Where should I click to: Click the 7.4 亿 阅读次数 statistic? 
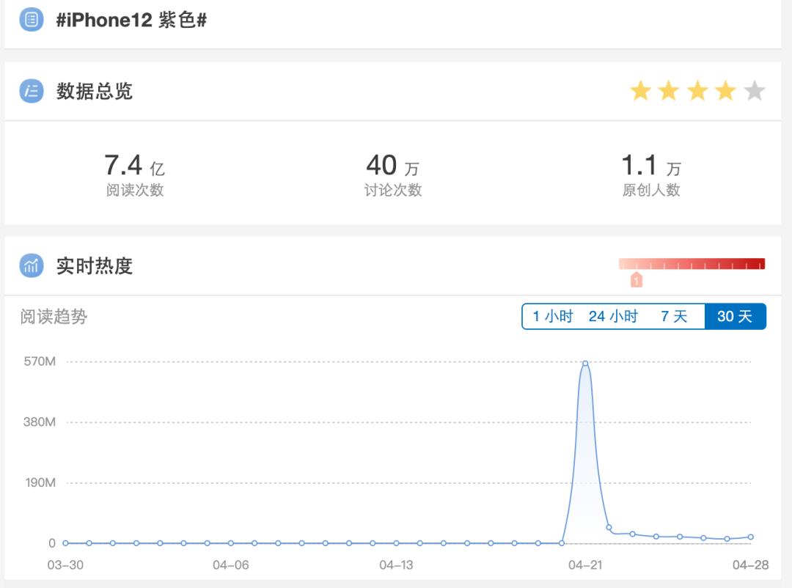(135, 175)
